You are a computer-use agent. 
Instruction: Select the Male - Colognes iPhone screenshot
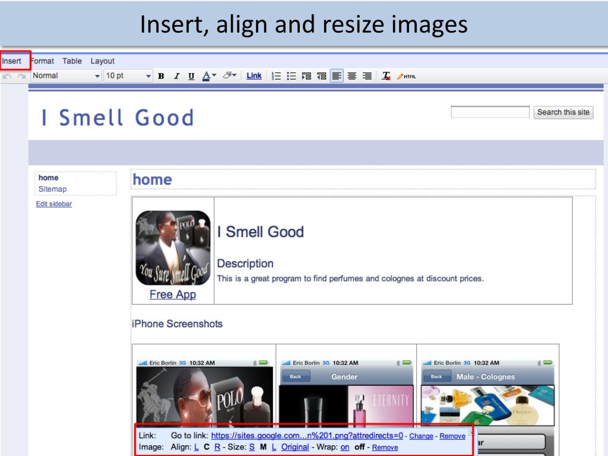[488, 392]
